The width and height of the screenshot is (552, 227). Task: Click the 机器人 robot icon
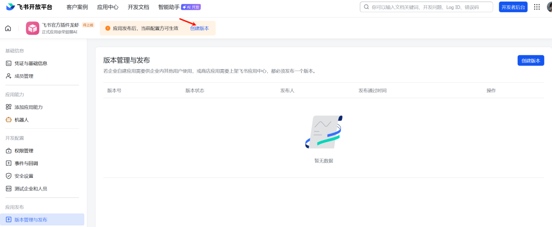9,120
